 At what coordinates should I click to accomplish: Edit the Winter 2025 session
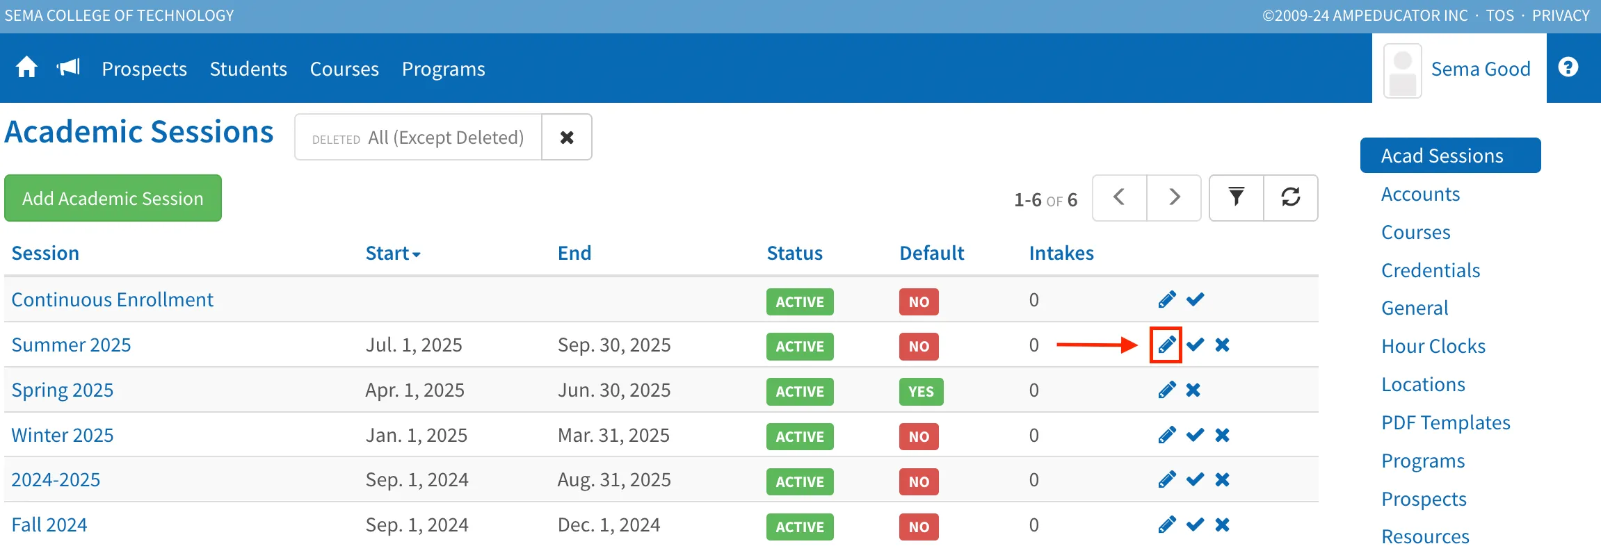point(1167,435)
